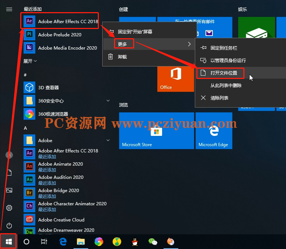Click 创建 group title

pyautogui.click(x=124, y=9)
